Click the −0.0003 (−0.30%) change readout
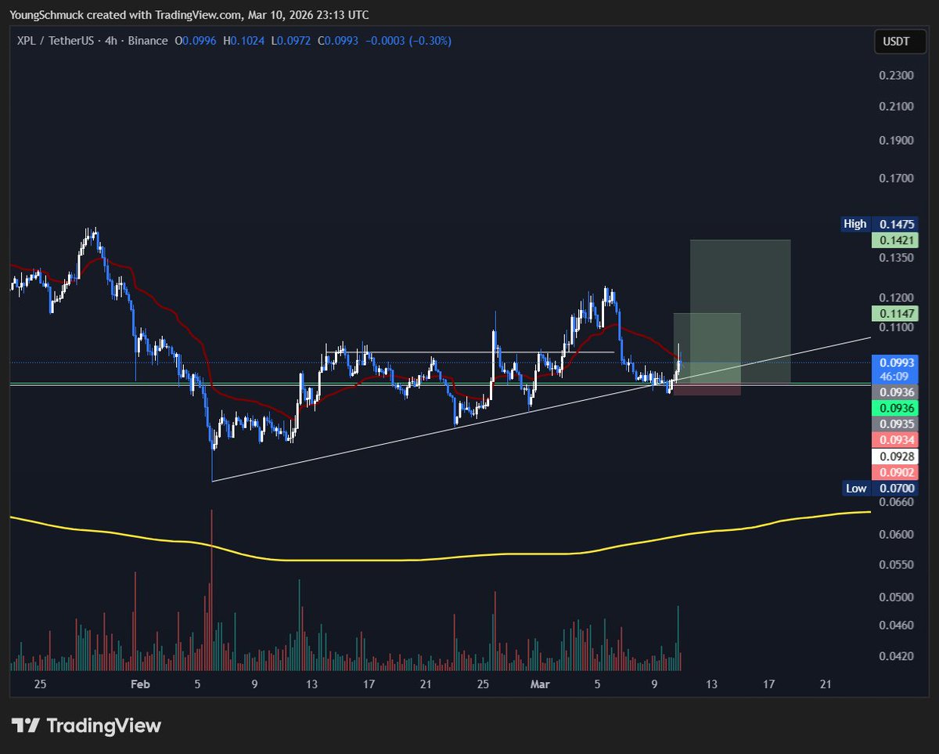 point(410,40)
